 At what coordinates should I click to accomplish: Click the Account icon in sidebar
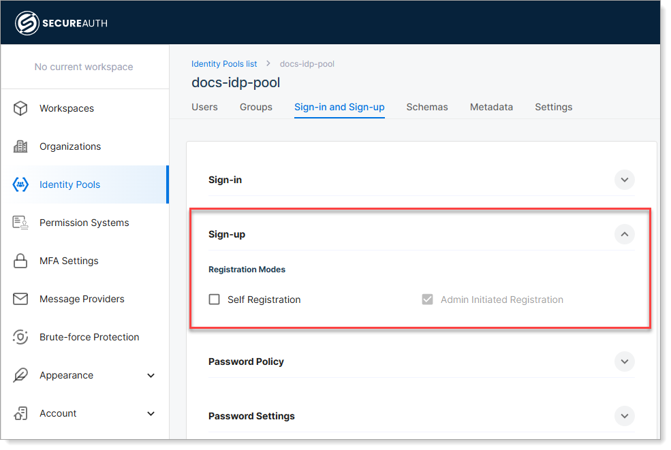click(x=20, y=413)
